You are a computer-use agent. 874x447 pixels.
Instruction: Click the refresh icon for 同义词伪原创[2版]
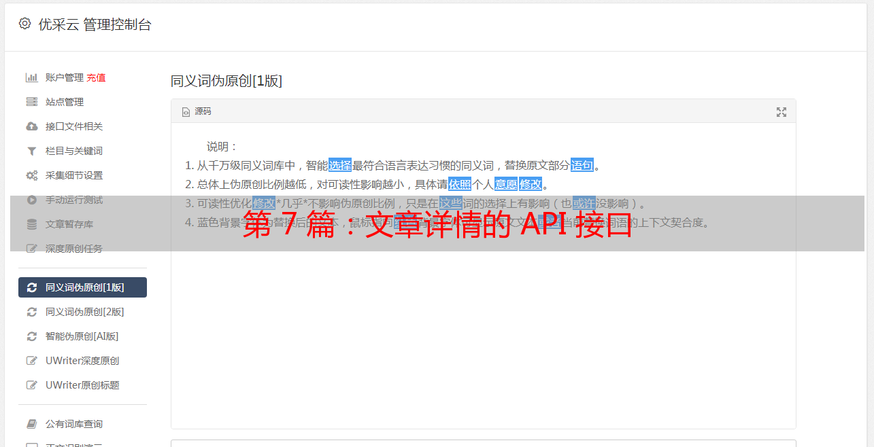pyautogui.click(x=31, y=312)
